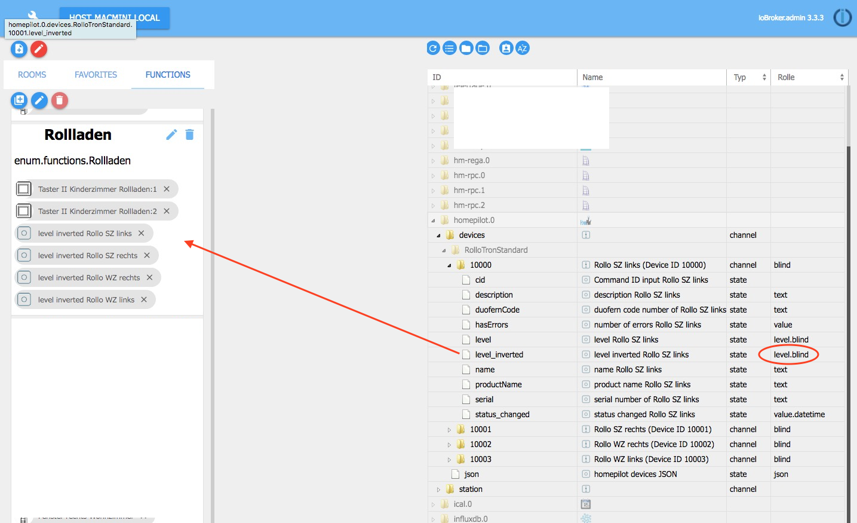The width and height of the screenshot is (857, 523).
Task: Collapse the RolloTronStandard node
Action: [x=444, y=250]
